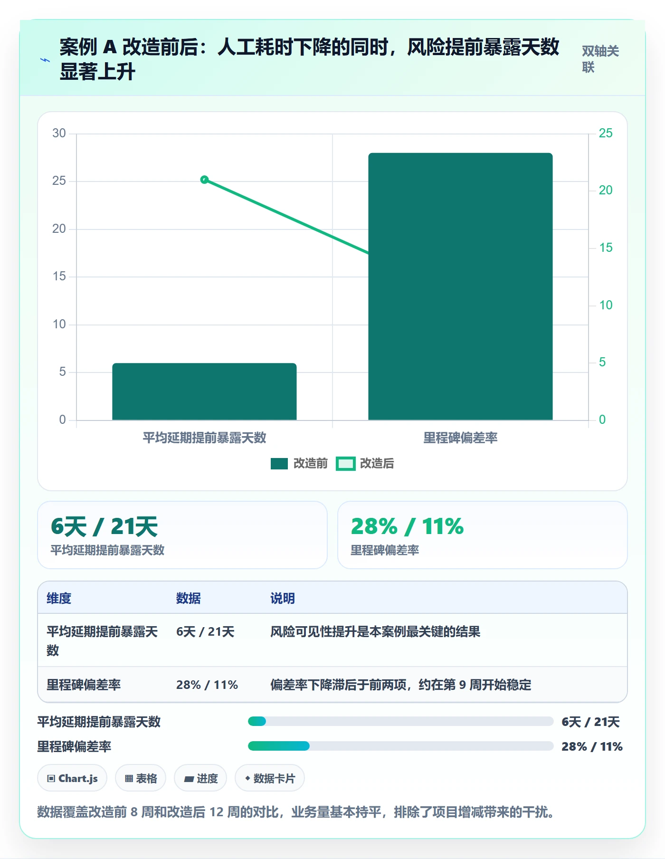Viewport: 665px width, 859px height.
Task: Click the Chart.js chip
Action: coord(72,778)
